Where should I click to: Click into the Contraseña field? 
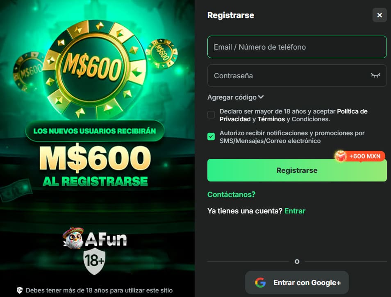[x=297, y=75]
